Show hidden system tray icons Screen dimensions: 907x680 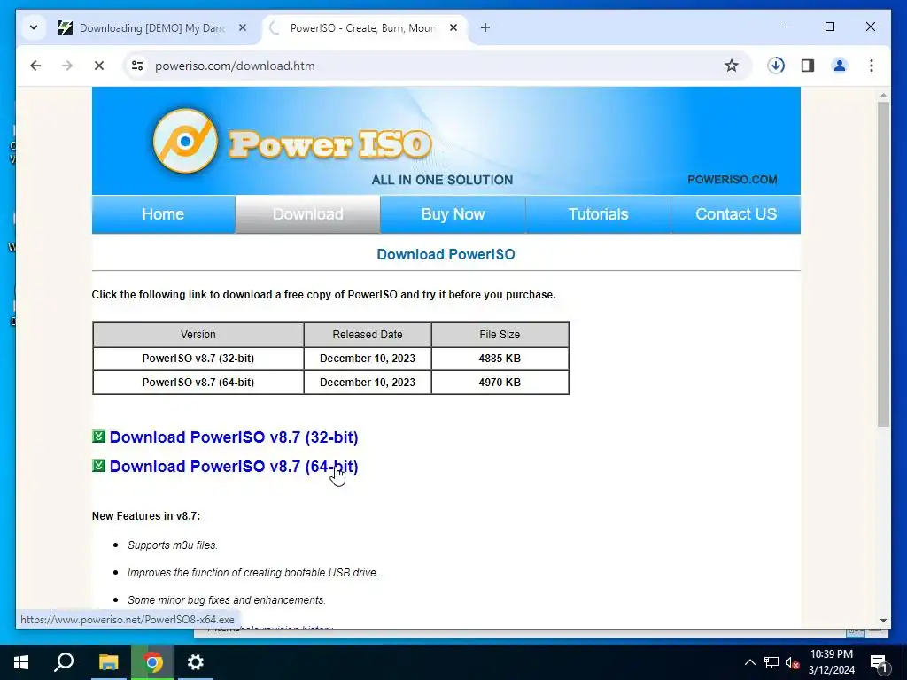[749, 662]
